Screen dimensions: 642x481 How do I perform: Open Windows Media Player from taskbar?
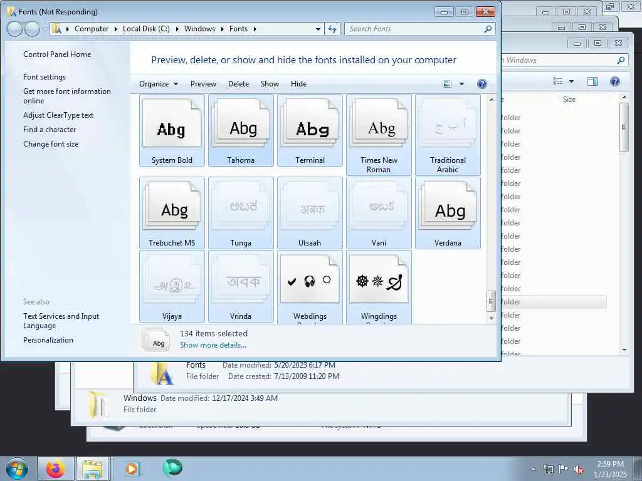click(x=132, y=468)
